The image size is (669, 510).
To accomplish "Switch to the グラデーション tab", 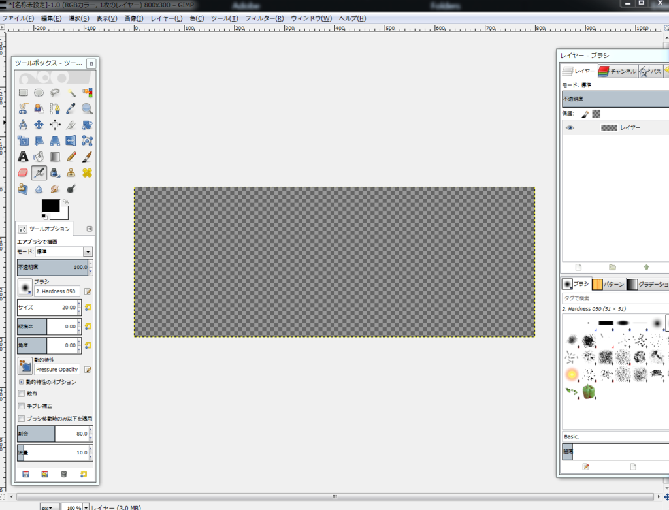I will coord(647,284).
